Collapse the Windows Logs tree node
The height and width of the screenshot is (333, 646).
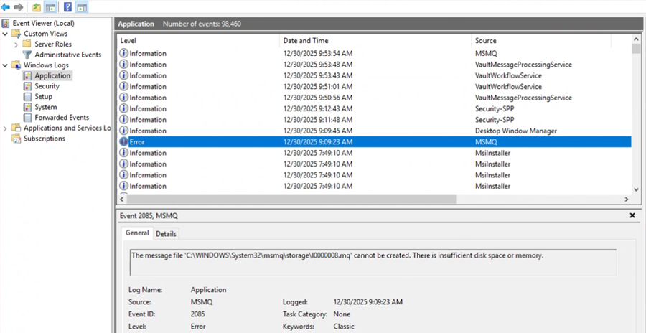(x=5, y=65)
